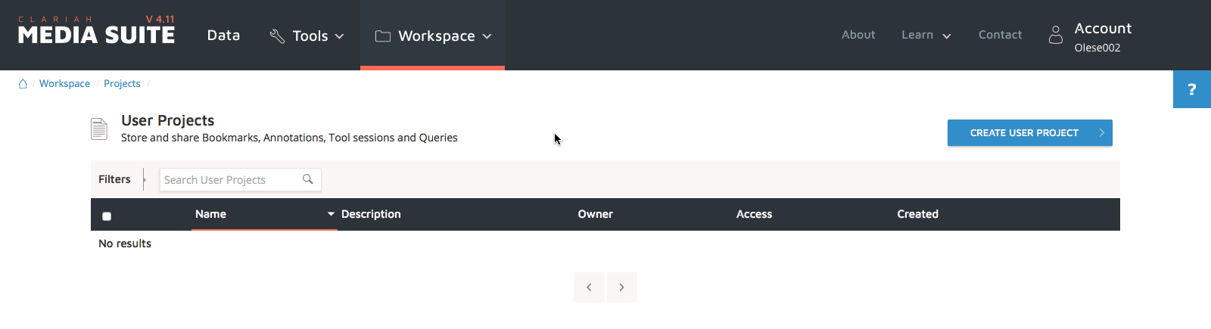Expand the Tools dropdown menu

[339, 36]
